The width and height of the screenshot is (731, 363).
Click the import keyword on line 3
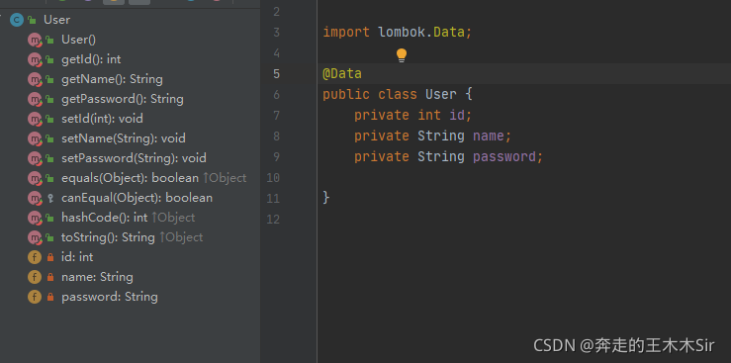(346, 33)
